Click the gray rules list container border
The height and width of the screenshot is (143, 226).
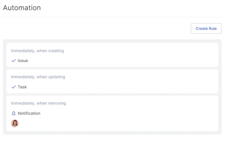(5, 87)
